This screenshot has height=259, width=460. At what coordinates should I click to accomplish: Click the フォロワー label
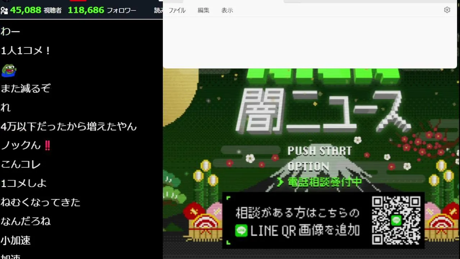121,10
